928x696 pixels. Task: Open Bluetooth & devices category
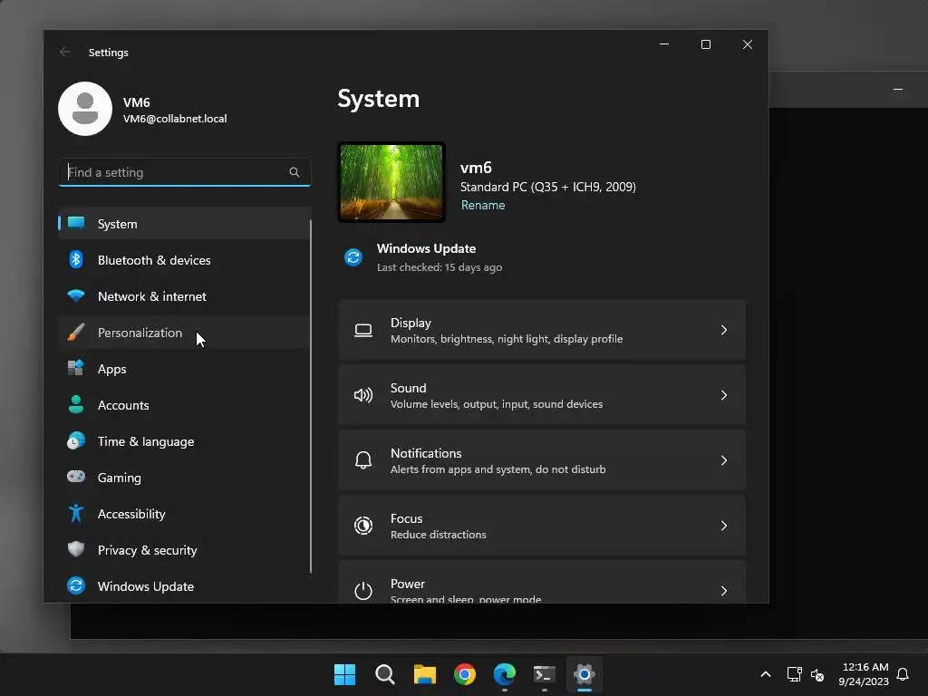[185, 260]
